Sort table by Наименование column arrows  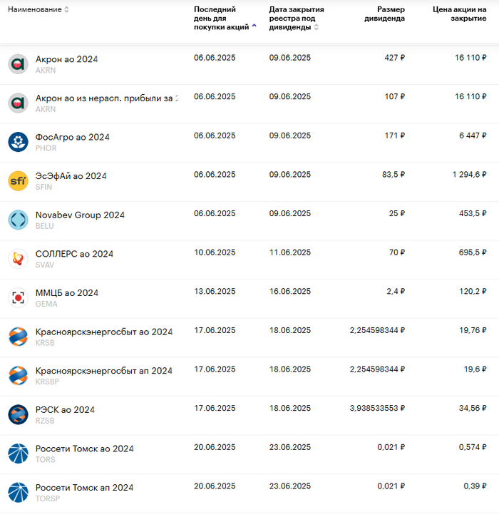coord(66,10)
